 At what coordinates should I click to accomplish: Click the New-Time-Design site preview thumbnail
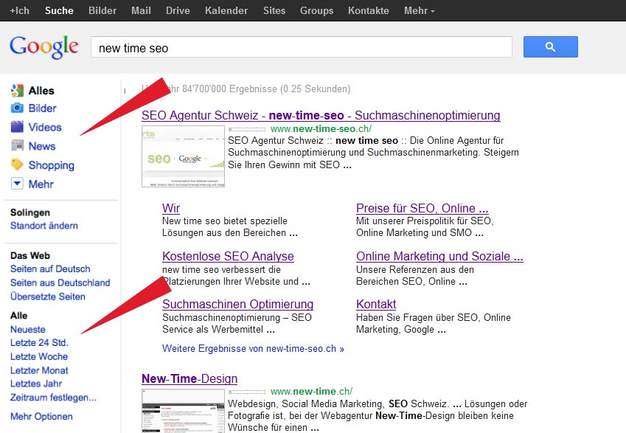point(184,411)
